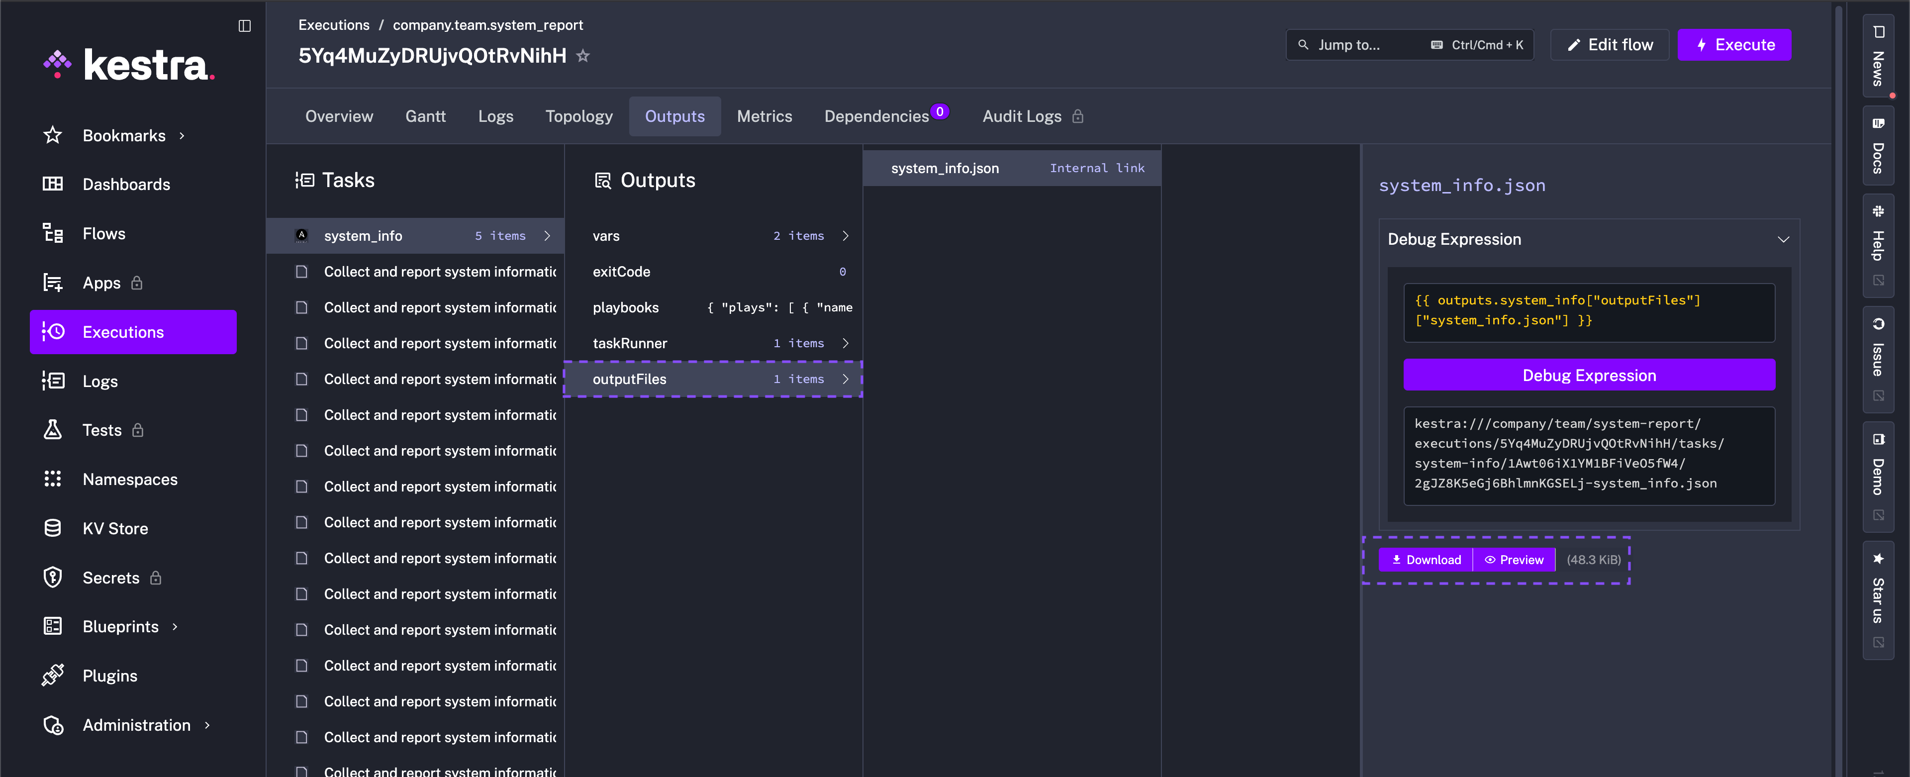The width and height of the screenshot is (1910, 777).
Task: Select system_info.json Internal link row
Action: pyautogui.click(x=1012, y=168)
